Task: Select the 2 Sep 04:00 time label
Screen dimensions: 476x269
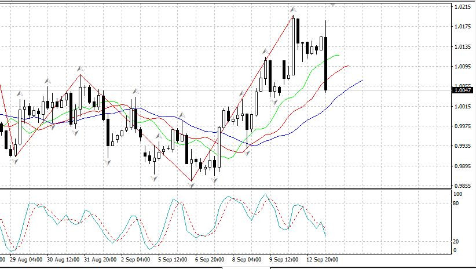Action: pos(137,259)
